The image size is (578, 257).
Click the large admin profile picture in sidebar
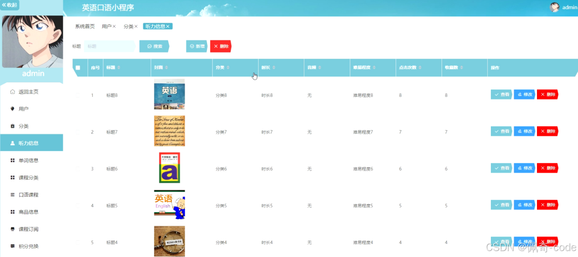[32, 42]
